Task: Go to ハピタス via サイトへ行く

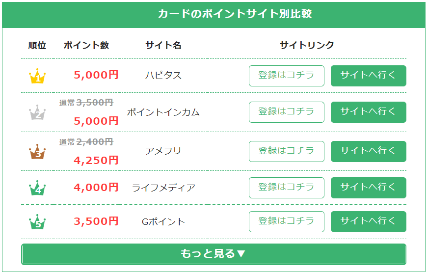Action: [368, 76]
